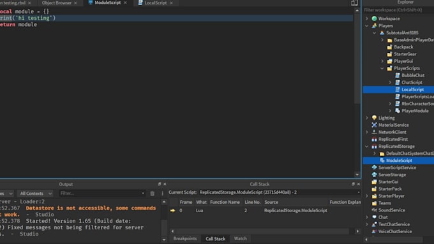
Task: Open the Watch tab
Action: (x=240, y=238)
